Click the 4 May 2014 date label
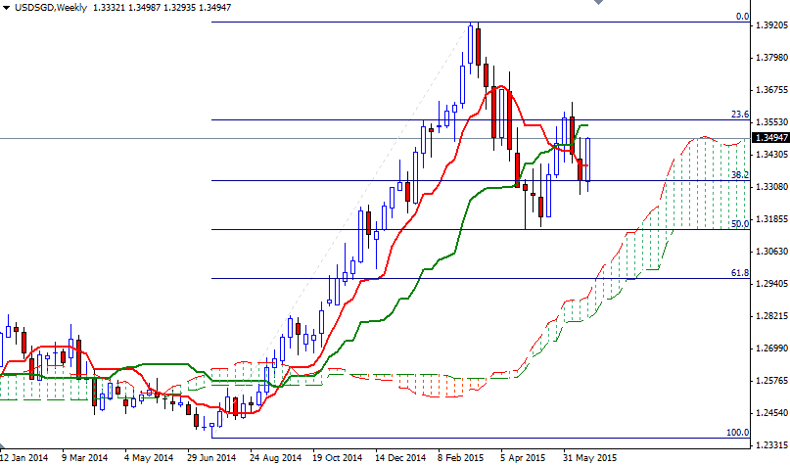The width and height of the screenshot is (790, 465). click(148, 457)
